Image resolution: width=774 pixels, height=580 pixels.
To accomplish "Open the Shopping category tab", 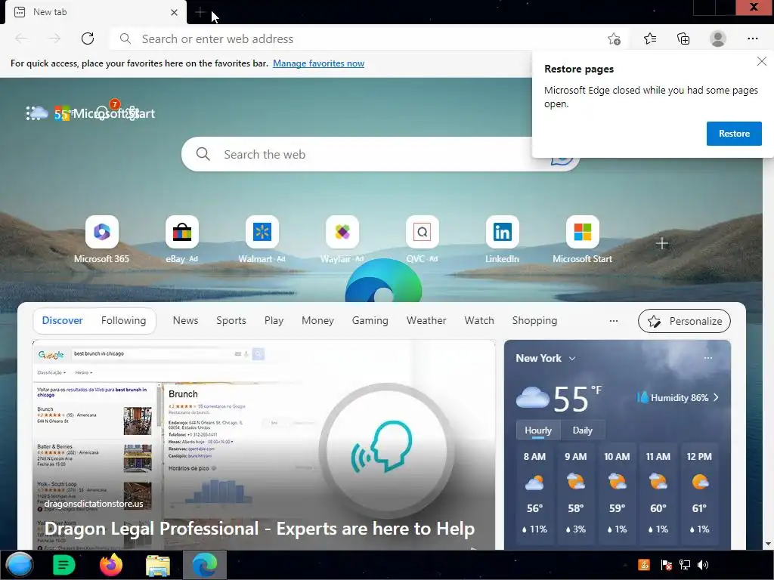I will [x=534, y=320].
